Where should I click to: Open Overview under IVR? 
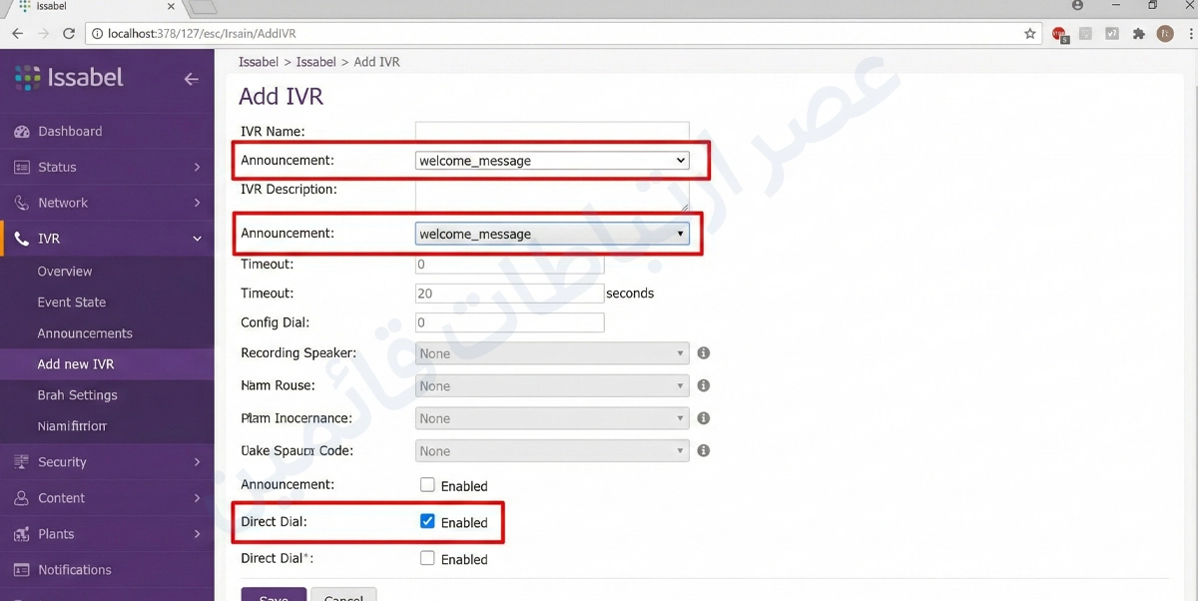(x=65, y=272)
